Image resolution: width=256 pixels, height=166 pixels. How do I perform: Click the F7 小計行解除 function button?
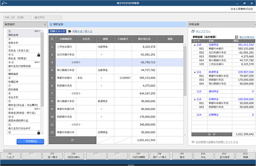click(x=138, y=156)
